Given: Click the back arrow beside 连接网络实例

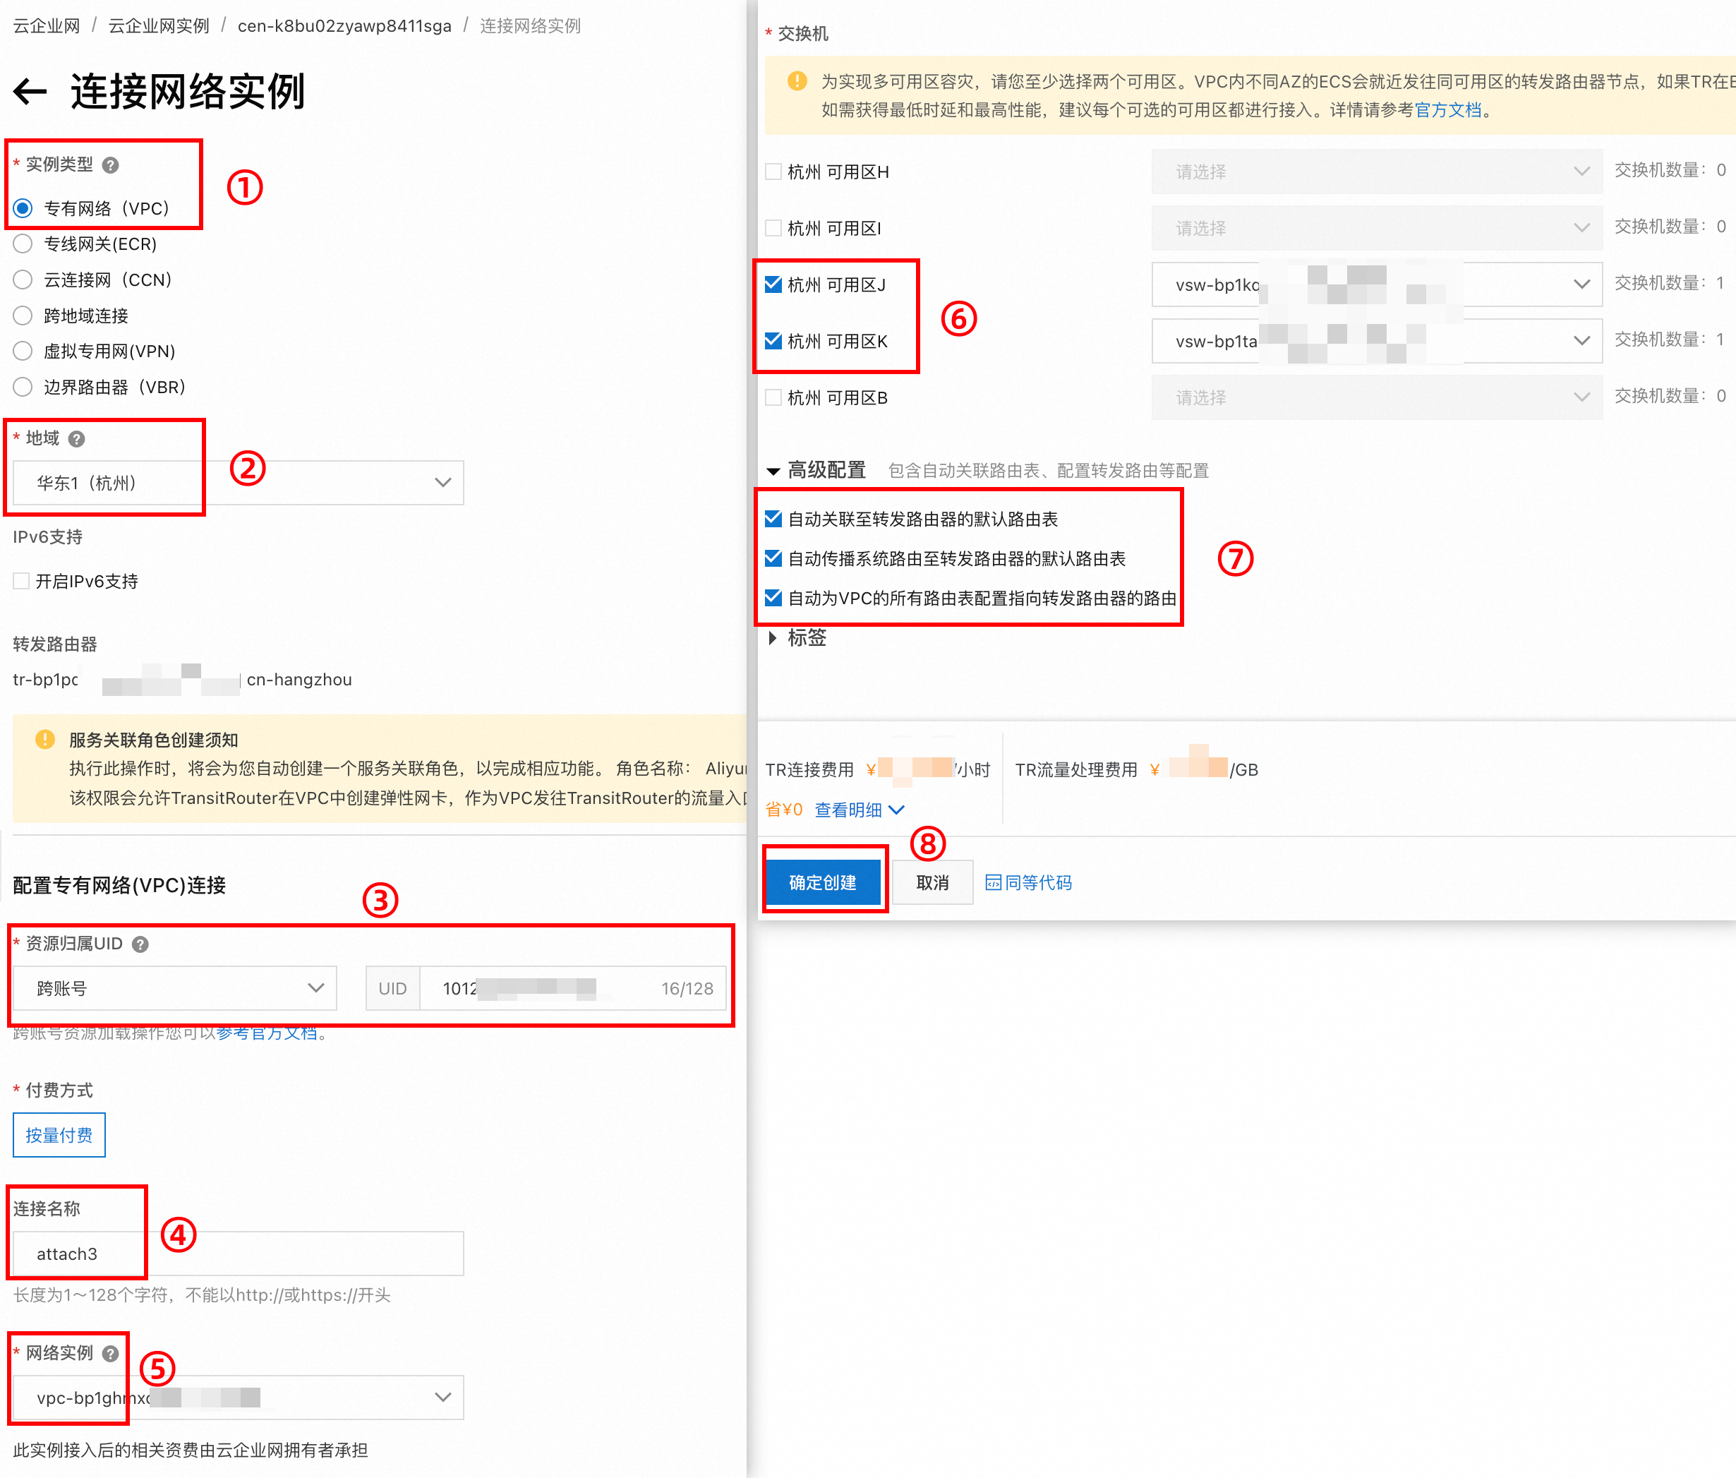Looking at the screenshot, I should pyautogui.click(x=31, y=91).
